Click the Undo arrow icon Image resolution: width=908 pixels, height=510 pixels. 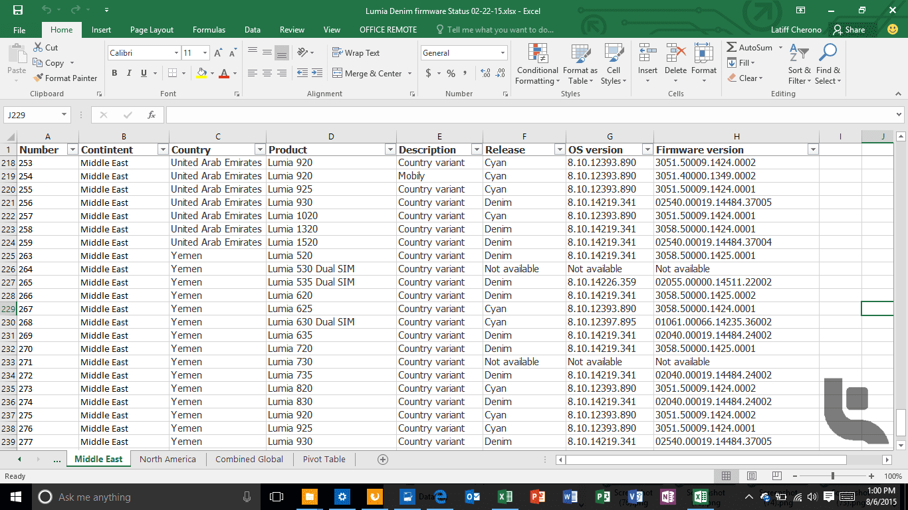tap(47, 11)
